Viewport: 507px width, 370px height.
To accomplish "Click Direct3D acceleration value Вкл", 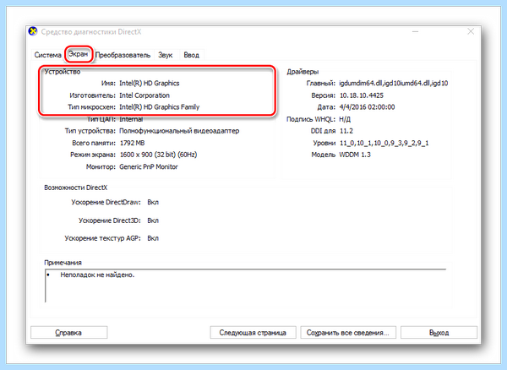I will coord(153,220).
